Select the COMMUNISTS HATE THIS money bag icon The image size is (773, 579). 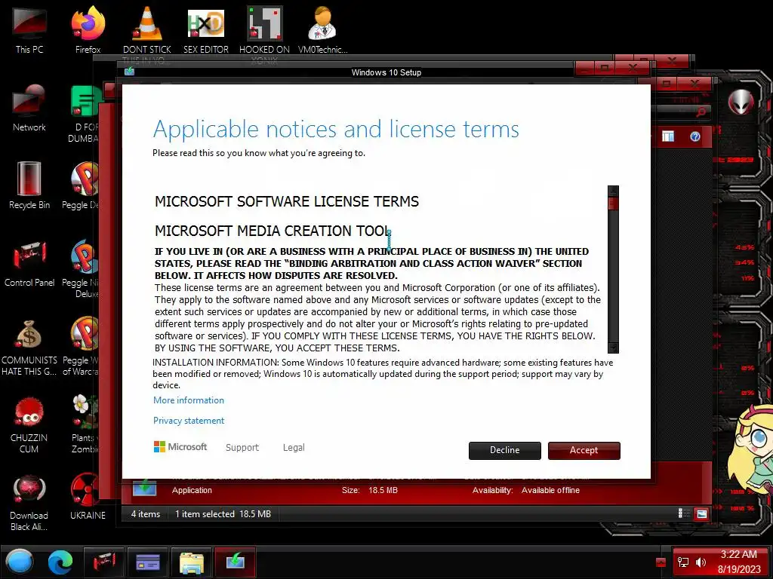29,347
